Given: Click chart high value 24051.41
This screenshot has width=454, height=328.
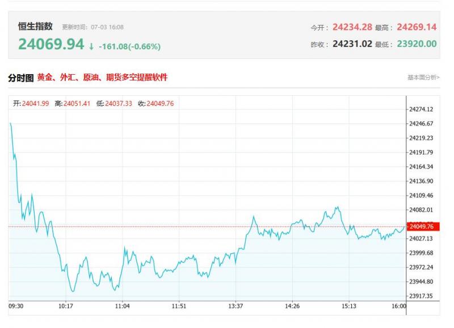Looking at the screenshot, I should coord(77,104).
